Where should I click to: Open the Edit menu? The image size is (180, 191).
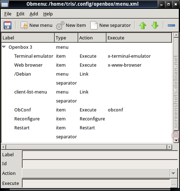coord(20,14)
